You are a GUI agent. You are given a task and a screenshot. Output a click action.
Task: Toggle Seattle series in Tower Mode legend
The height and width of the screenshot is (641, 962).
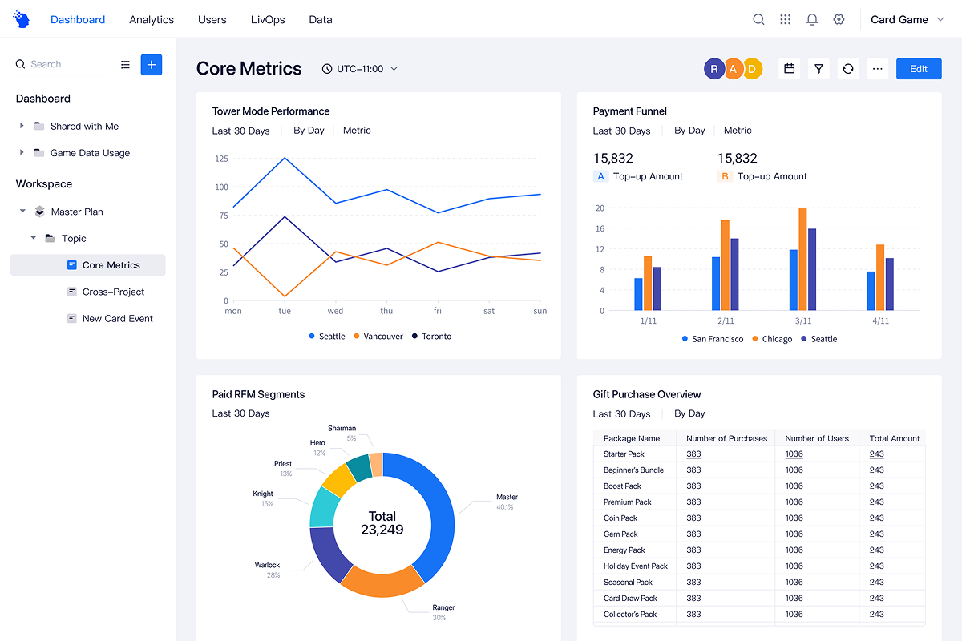[x=326, y=336]
